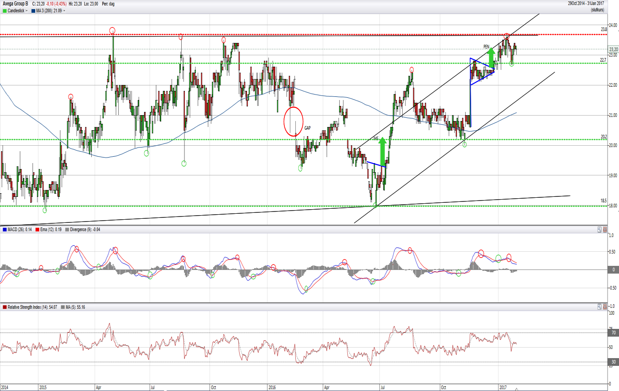Open the Candlestick chart type dropdown

(26, 10)
